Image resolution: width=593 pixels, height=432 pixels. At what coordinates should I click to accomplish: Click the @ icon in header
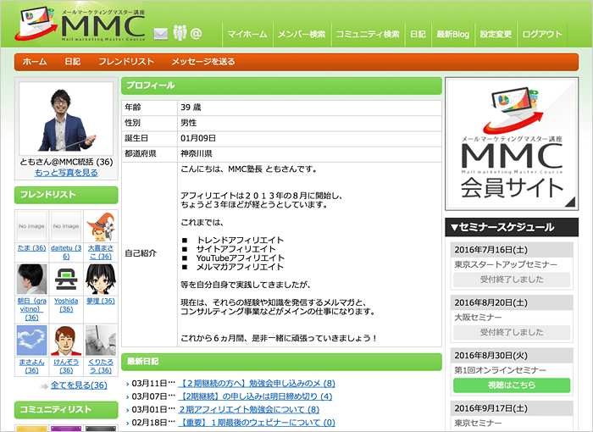(197, 34)
